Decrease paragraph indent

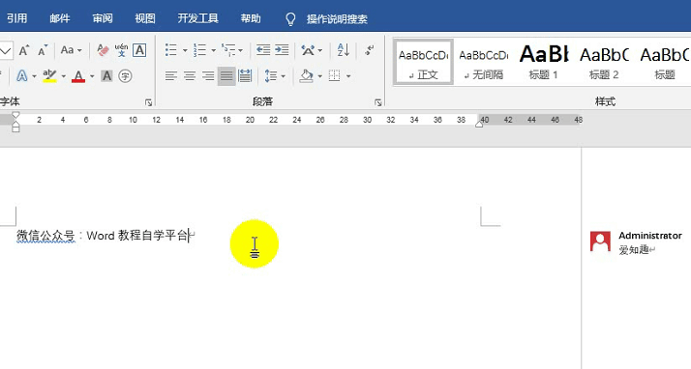click(x=263, y=50)
